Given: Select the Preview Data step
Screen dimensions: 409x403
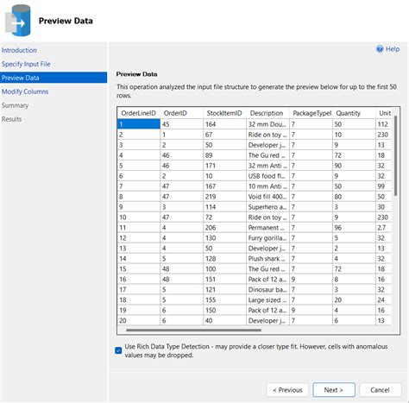Looking at the screenshot, I should click(x=53, y=78).
